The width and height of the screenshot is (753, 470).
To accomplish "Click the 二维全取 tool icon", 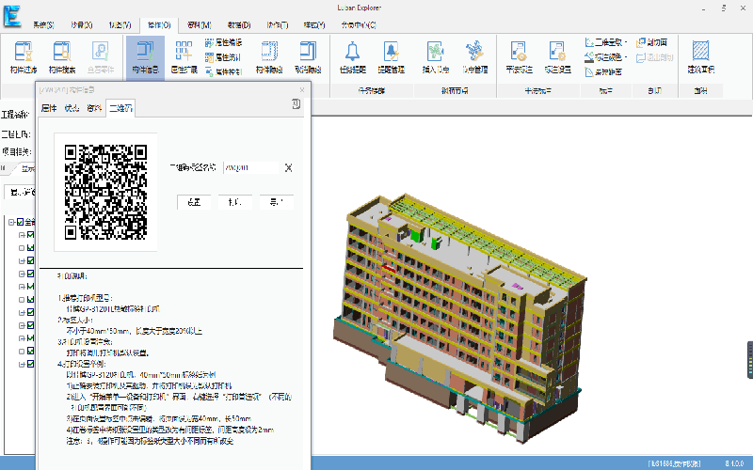I will pyautogui.click(x=589, y=42).
